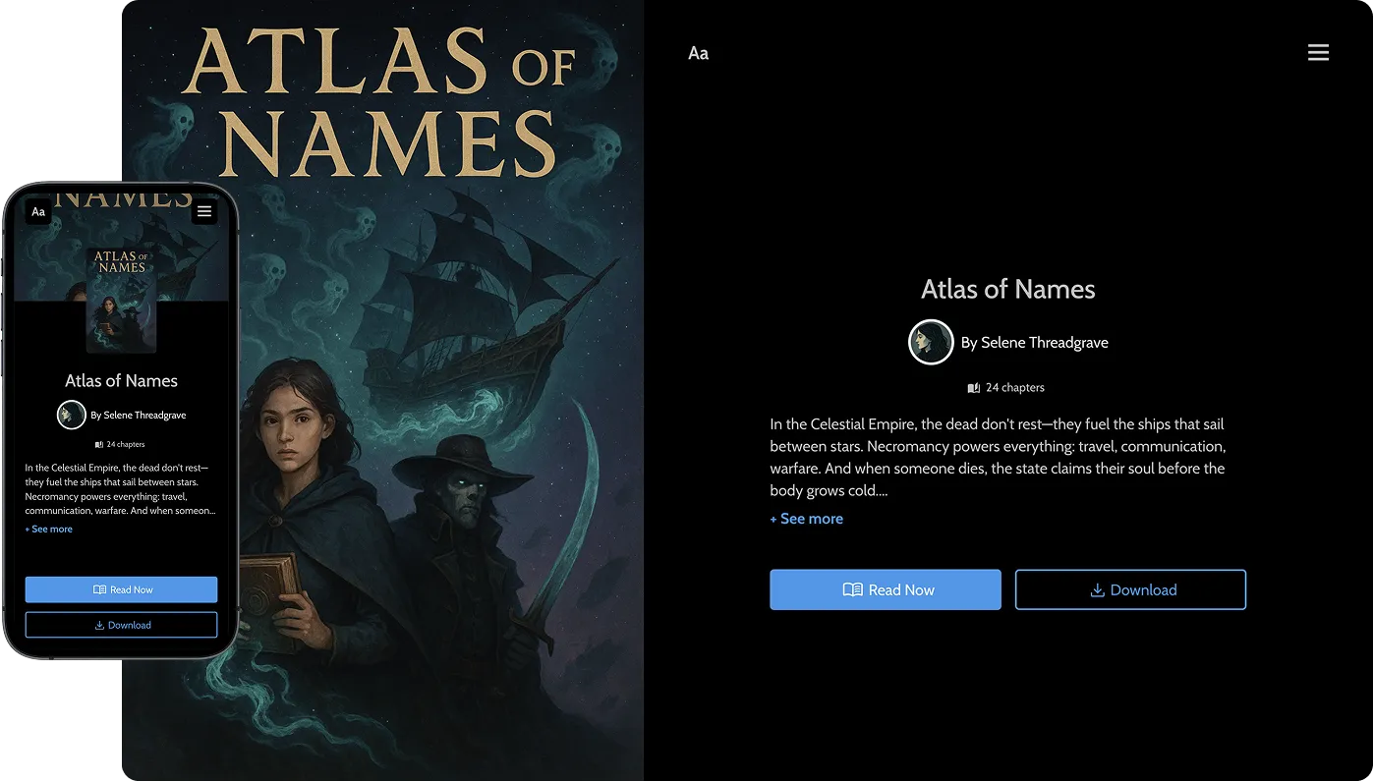Click the large Read Now button
The width and height of the screenshot is (1373, 782).
(885, 589)
